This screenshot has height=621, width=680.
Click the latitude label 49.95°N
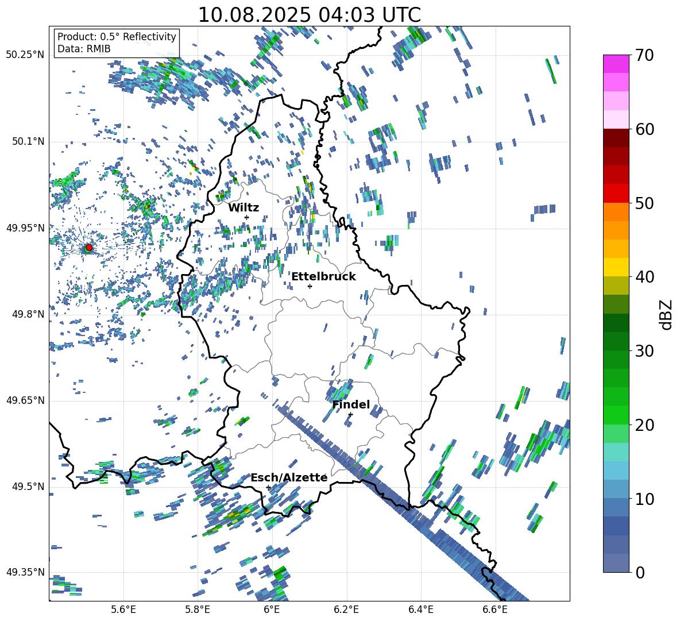pyautogui.click(x=25, y=227)
